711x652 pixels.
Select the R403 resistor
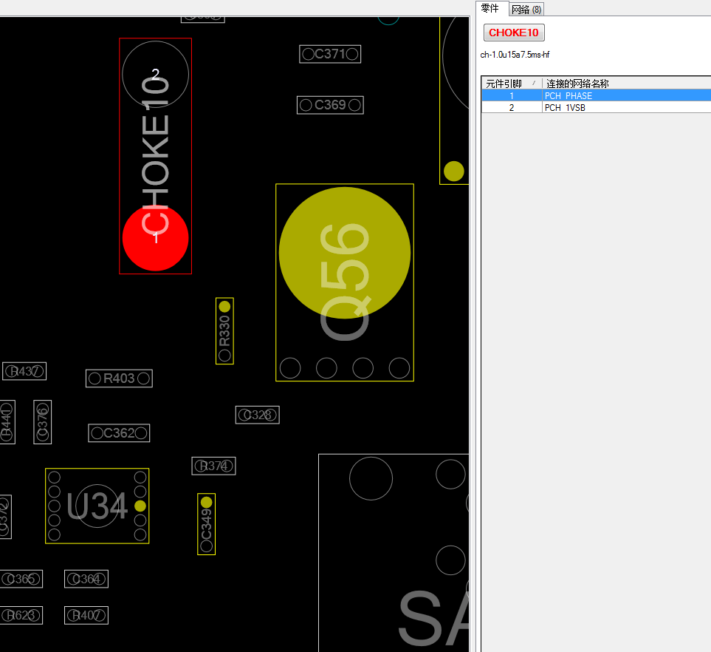[119, 378]
